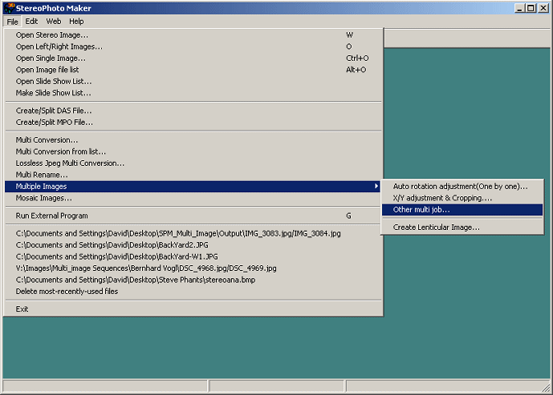
Task: Select Lossless Jpeg Multi Conversion…
Action: click(193, 163)
